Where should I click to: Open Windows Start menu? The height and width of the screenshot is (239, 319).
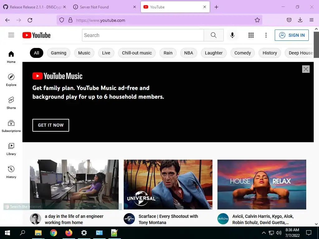[x=7, y=233]
